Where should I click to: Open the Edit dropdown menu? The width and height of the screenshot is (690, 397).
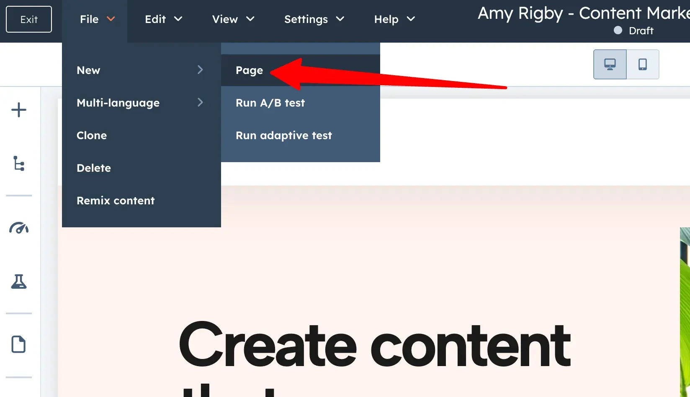(x=163, y=19)
